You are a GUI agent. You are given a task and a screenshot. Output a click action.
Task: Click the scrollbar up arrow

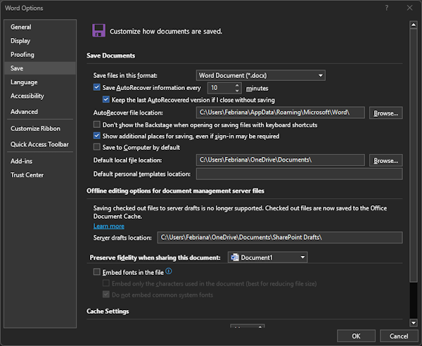coord(414,25)
